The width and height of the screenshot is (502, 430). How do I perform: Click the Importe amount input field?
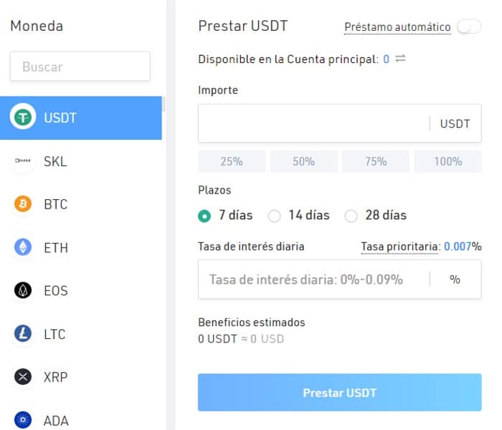point(314,123)
